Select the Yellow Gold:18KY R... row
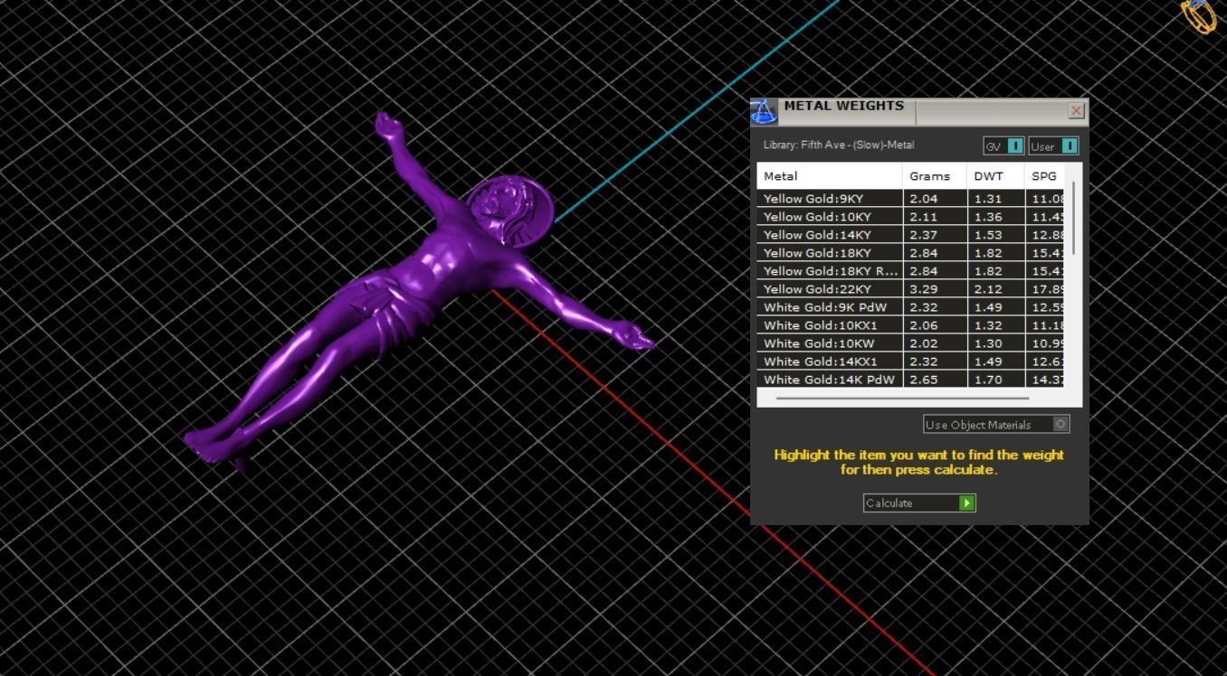This screenshot has width=1227, height=676. click(x=910, y=271)
